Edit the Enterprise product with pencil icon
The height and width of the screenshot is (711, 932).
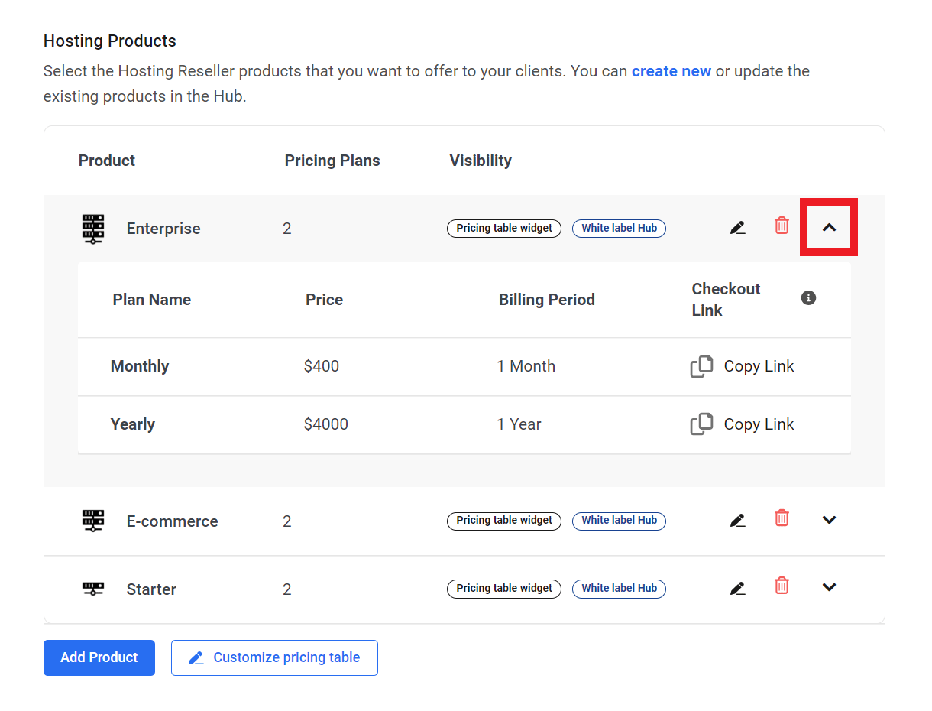(x=737, y=228)
